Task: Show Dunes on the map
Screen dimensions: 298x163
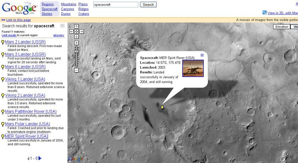Action: click(66, 14)
